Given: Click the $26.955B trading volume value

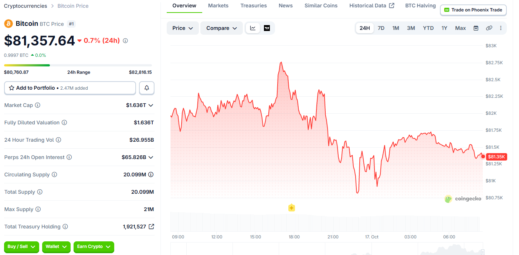Looking at the screenshot, I should [x=142, y=140].
